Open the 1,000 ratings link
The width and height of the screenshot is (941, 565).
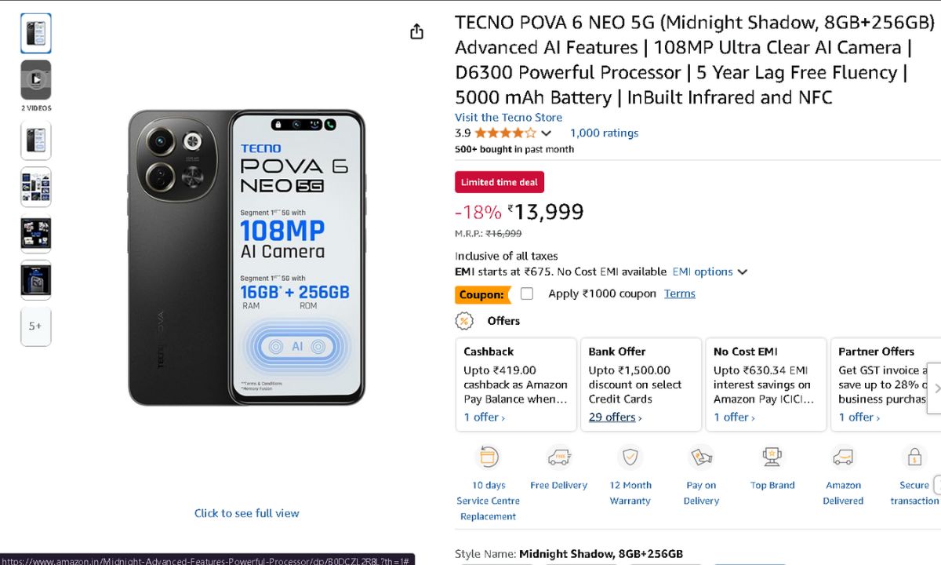604,133
